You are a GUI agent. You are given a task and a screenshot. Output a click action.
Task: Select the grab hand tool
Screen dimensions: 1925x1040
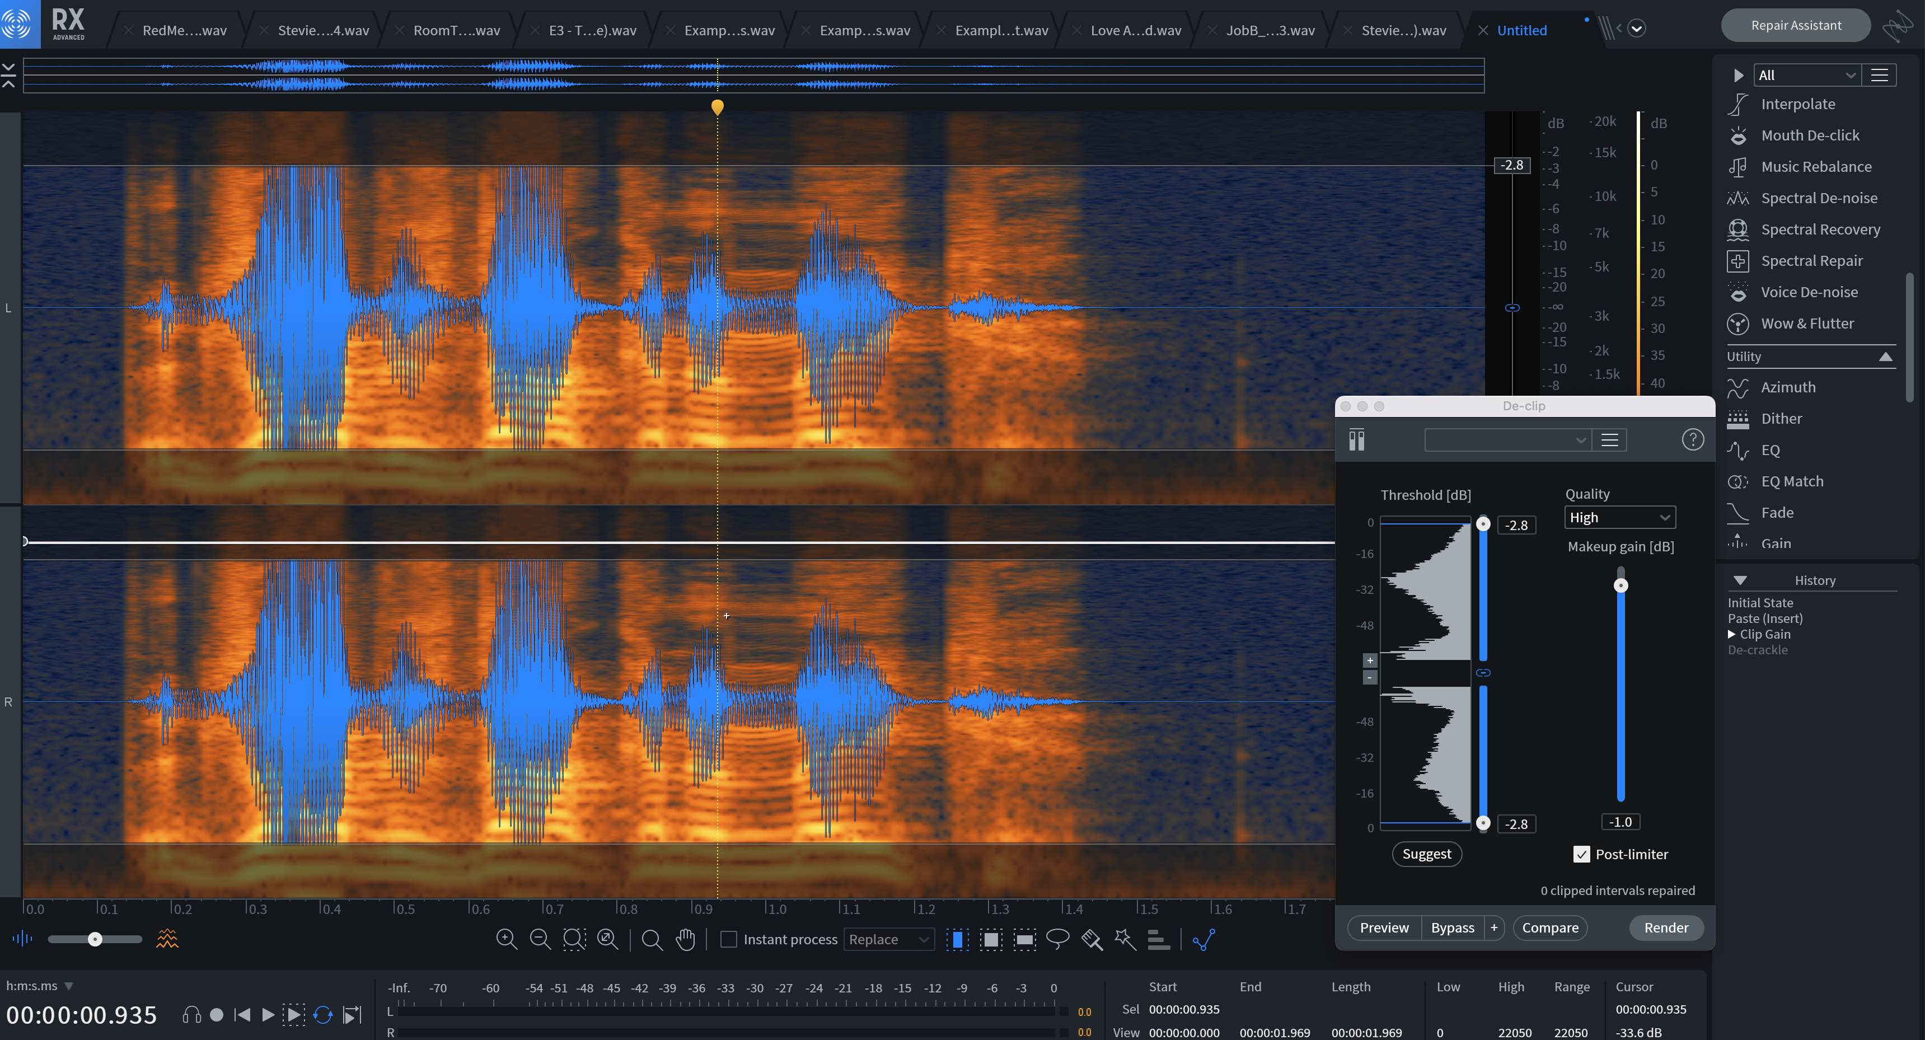click(685, 939)
